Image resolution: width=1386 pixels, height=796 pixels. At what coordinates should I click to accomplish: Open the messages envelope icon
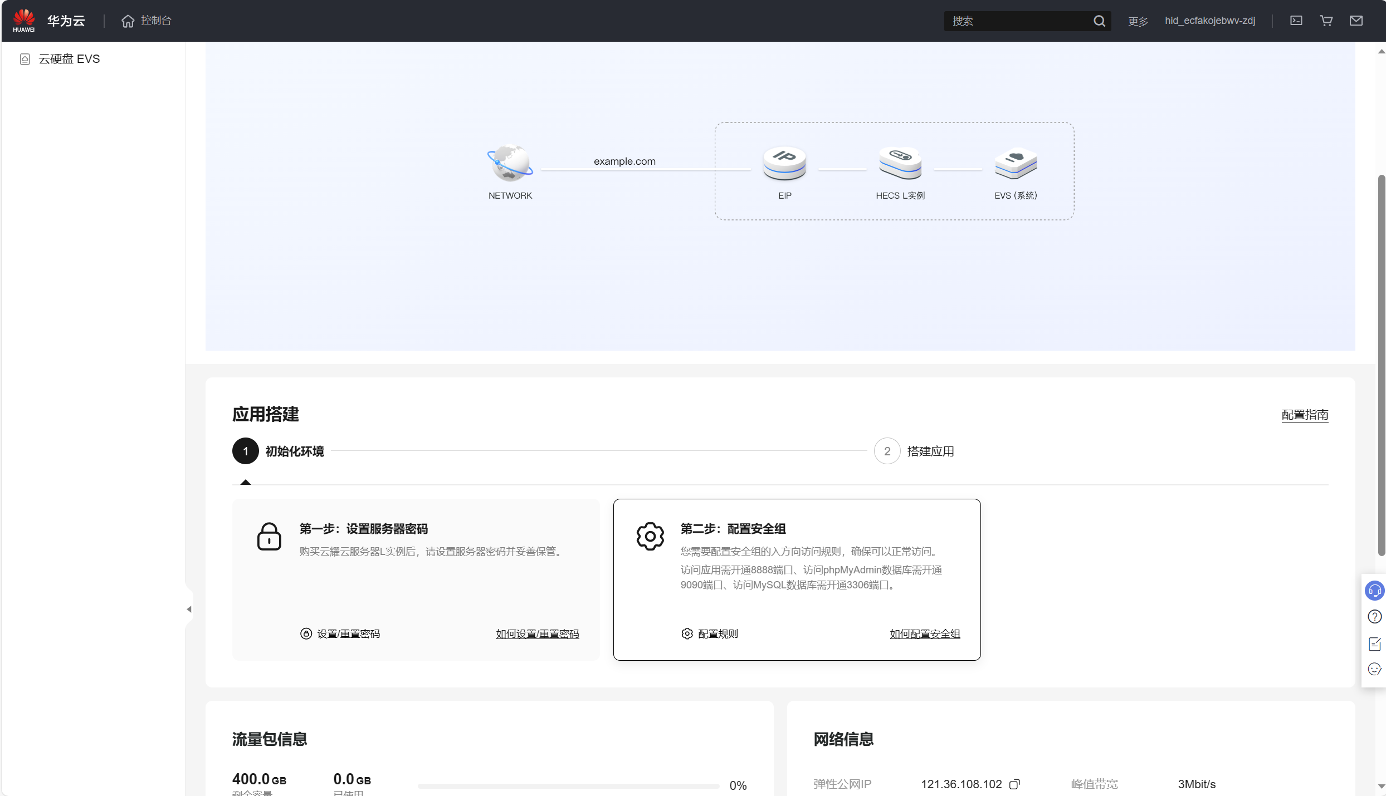pos(1356,21)
